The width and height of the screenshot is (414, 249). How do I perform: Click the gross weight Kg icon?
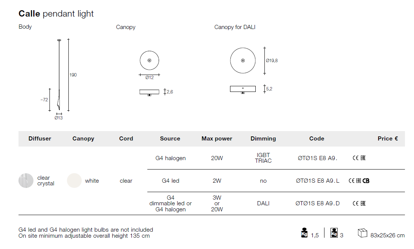click(334, 233)
